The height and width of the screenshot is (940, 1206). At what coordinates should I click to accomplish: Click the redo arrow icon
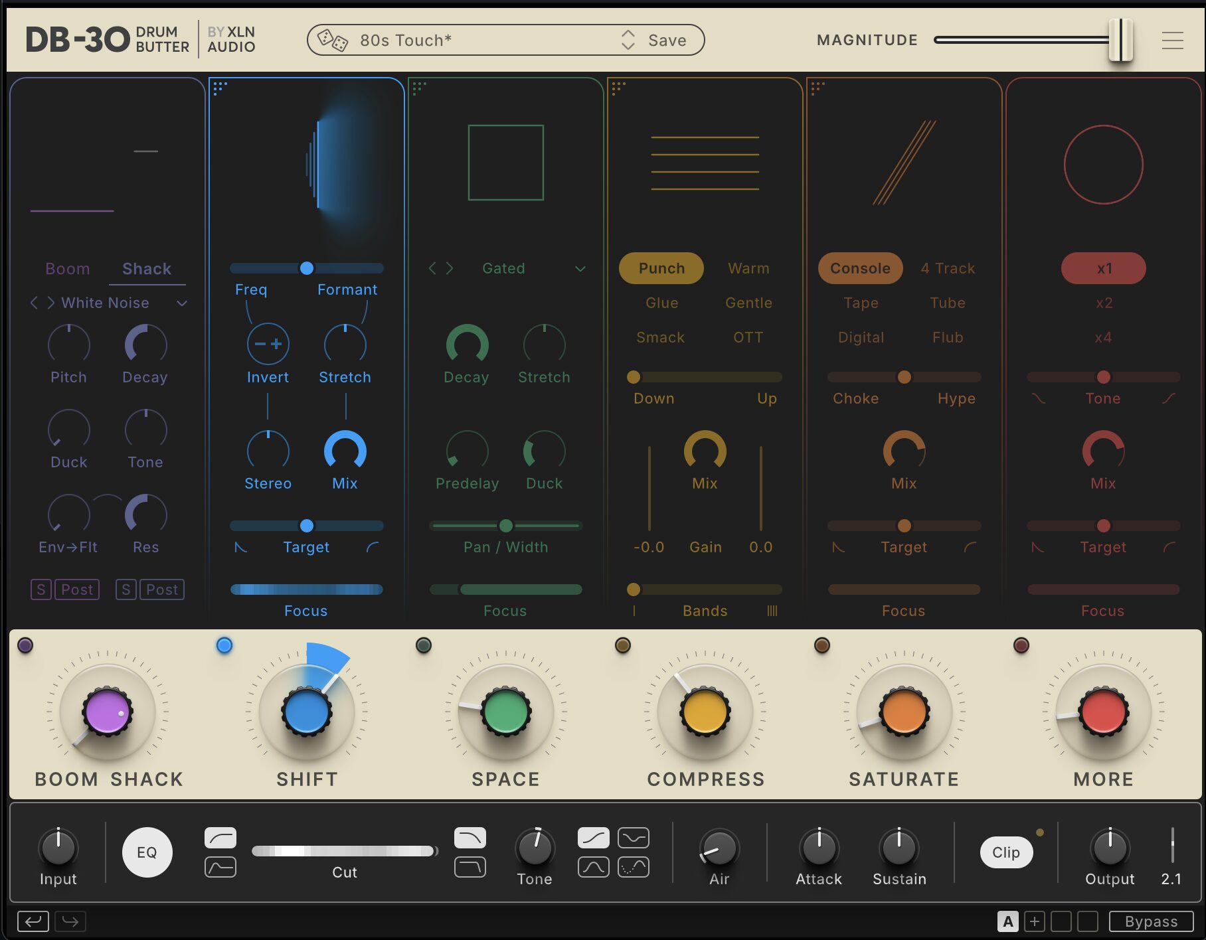pos(70,921)
